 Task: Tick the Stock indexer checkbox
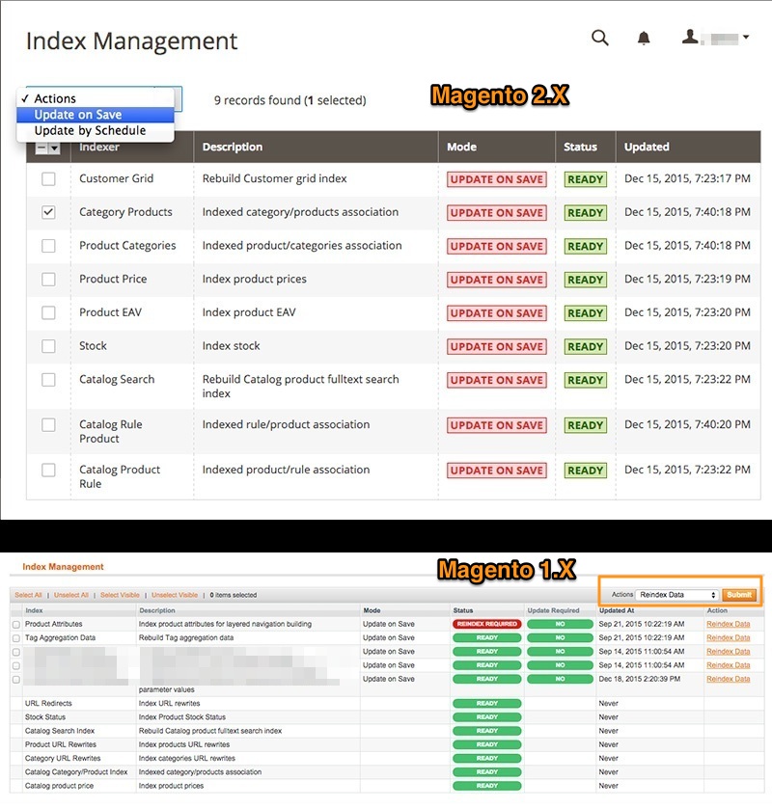pos(48,346)
